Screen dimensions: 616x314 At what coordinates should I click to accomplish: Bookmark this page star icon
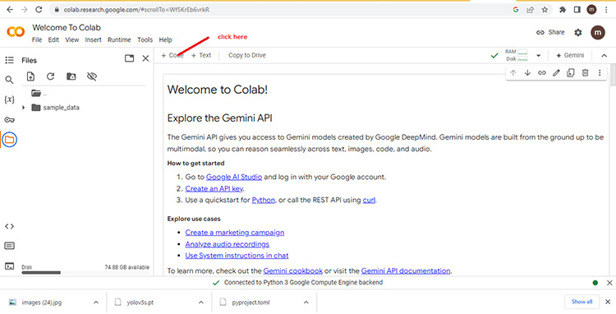[545, 10]
